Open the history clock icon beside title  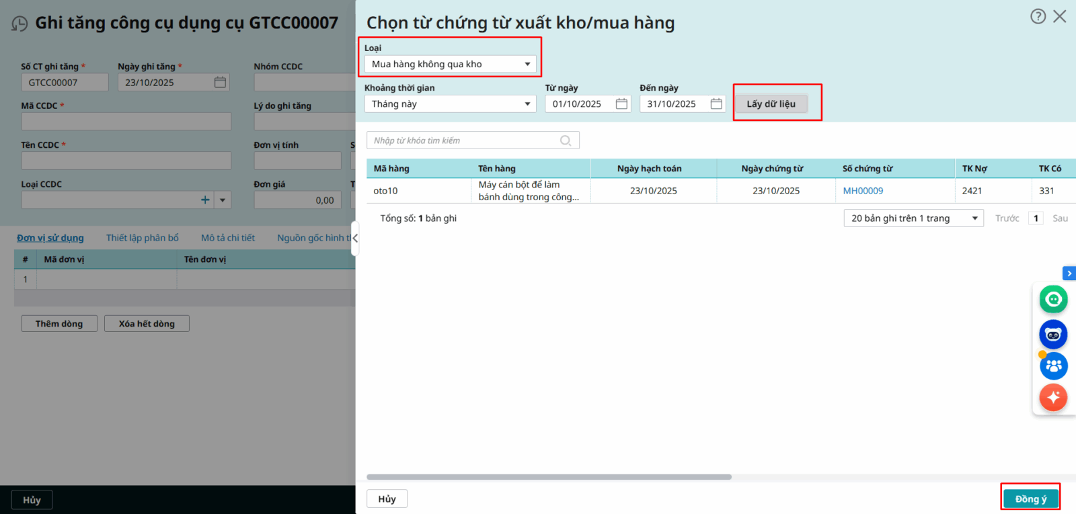point(20,24)
